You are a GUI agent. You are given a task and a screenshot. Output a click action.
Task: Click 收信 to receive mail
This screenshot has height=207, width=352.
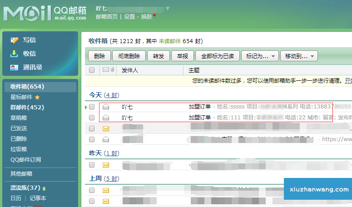[x=30, y=54]
